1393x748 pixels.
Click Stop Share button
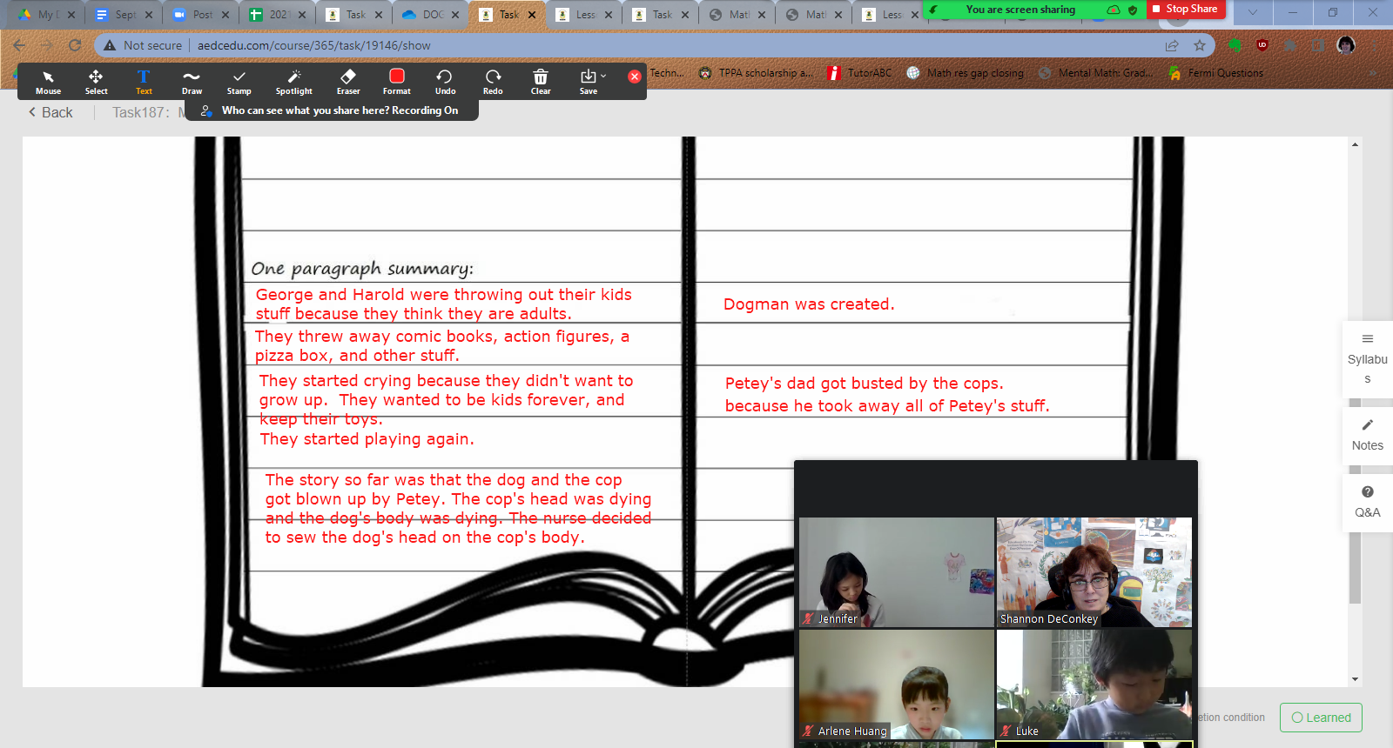click(x=1185, y=9)
